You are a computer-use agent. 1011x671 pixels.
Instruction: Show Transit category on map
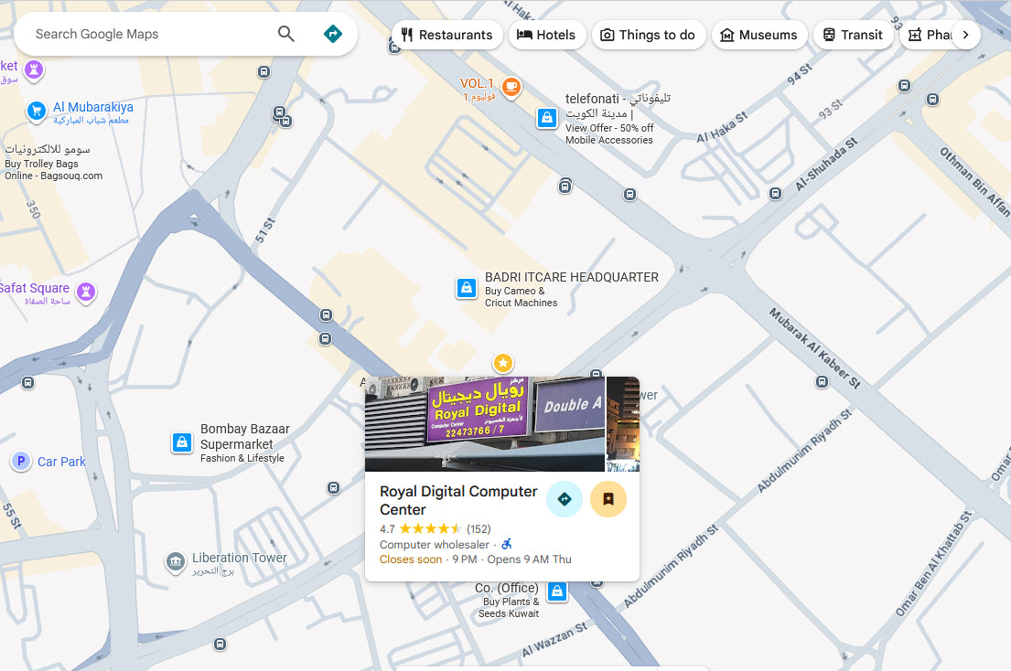[x=852, y=35]
